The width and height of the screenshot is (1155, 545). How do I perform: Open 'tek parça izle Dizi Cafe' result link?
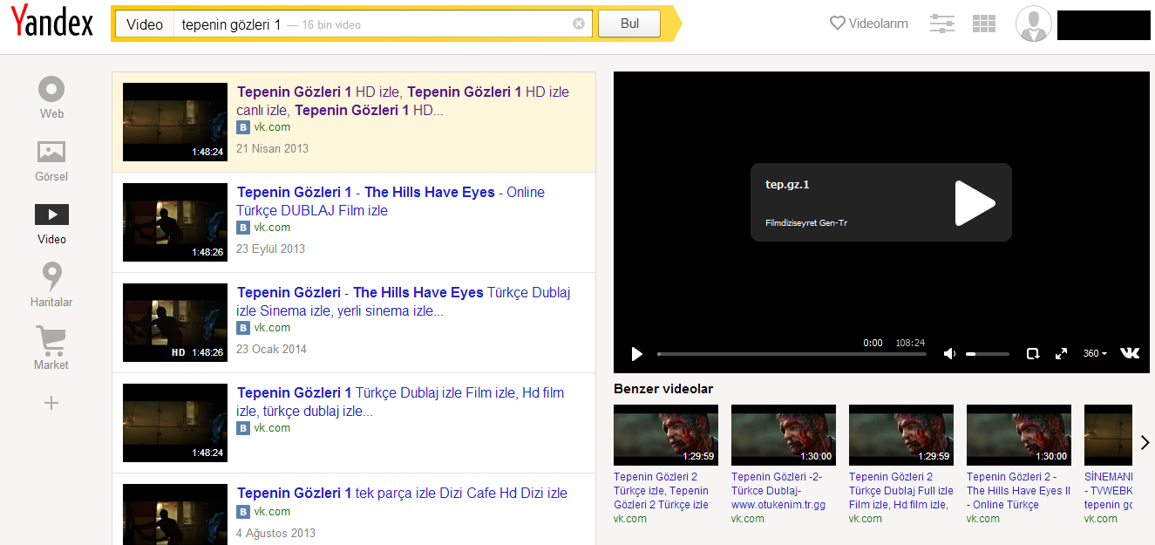pyautogui.click(x=403, y=493)
